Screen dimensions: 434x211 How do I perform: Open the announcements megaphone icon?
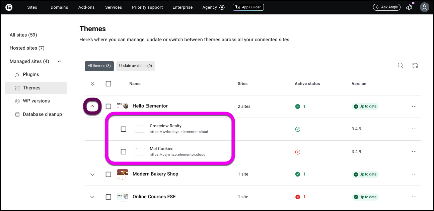coord(409,7)
